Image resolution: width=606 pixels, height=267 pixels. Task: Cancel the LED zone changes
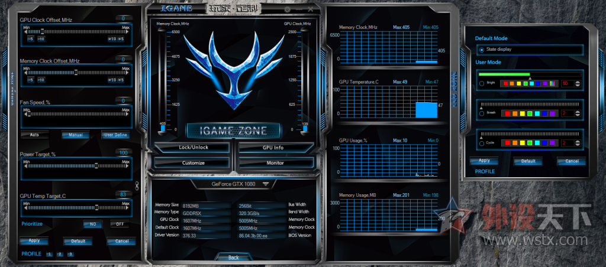tap(572, 161)
